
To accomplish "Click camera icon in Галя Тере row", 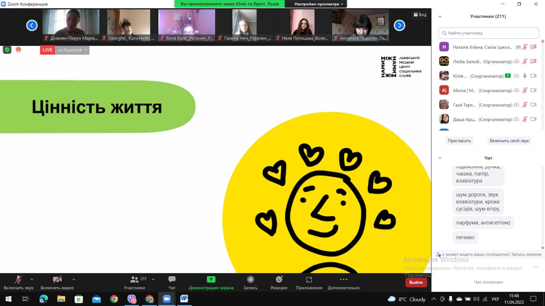I will coord(533,105).
